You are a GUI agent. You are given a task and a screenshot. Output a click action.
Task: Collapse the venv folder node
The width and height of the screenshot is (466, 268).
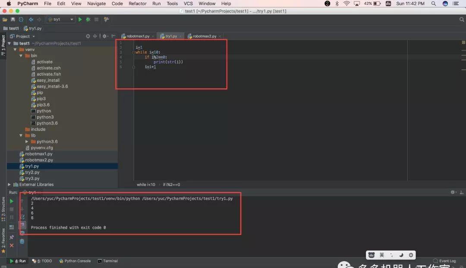point(15,50)
